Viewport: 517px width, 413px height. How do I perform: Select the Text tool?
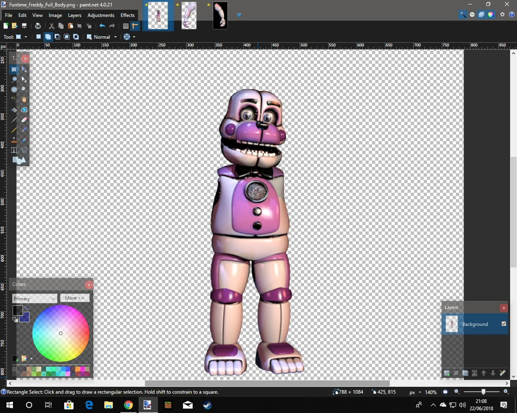click(x=15, y=150)
